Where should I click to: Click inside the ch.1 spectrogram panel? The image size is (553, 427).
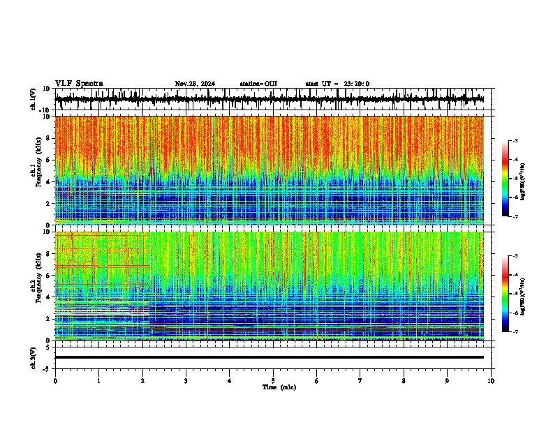click(x=269, y=170)
